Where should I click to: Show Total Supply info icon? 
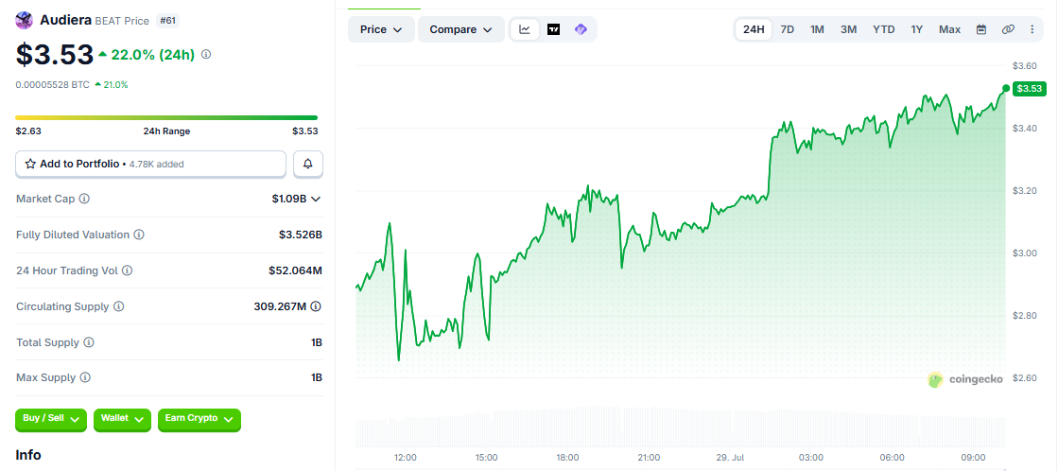click(89, 342)
